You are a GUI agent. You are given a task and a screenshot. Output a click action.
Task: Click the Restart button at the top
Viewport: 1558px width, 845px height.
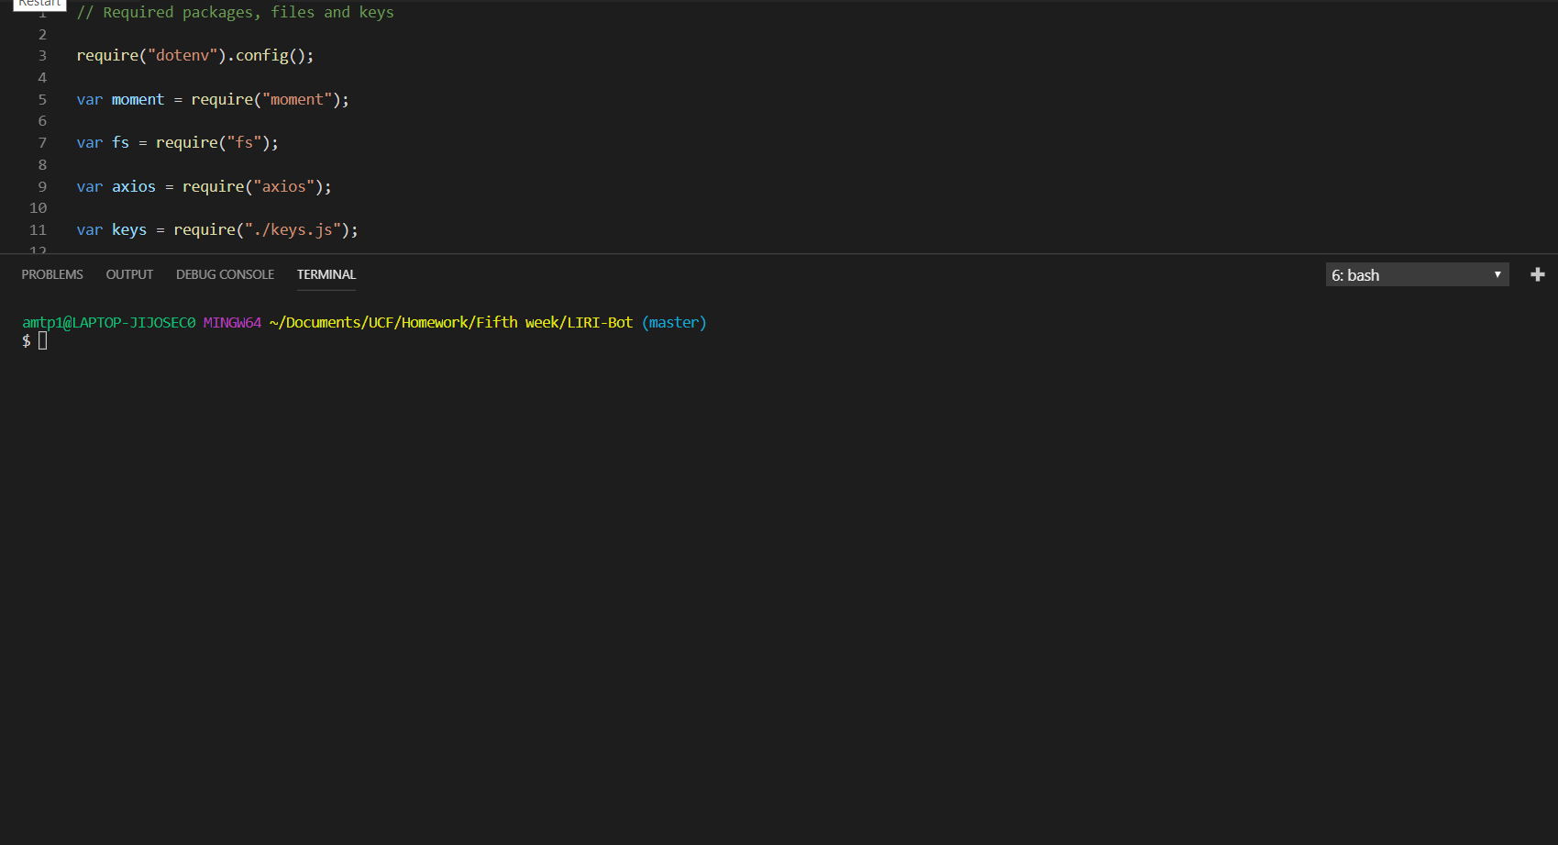(39, 5)
